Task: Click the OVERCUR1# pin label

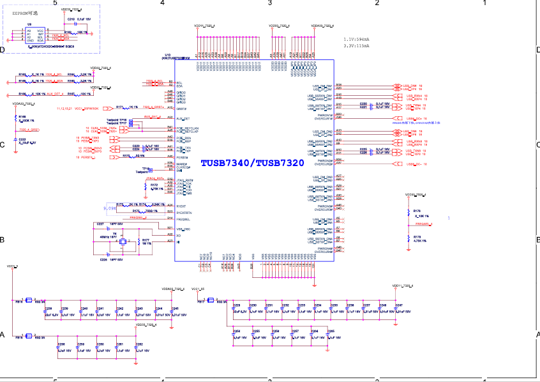Action: click(324, 119)
